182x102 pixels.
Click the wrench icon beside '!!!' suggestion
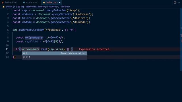tap(24, 57)
